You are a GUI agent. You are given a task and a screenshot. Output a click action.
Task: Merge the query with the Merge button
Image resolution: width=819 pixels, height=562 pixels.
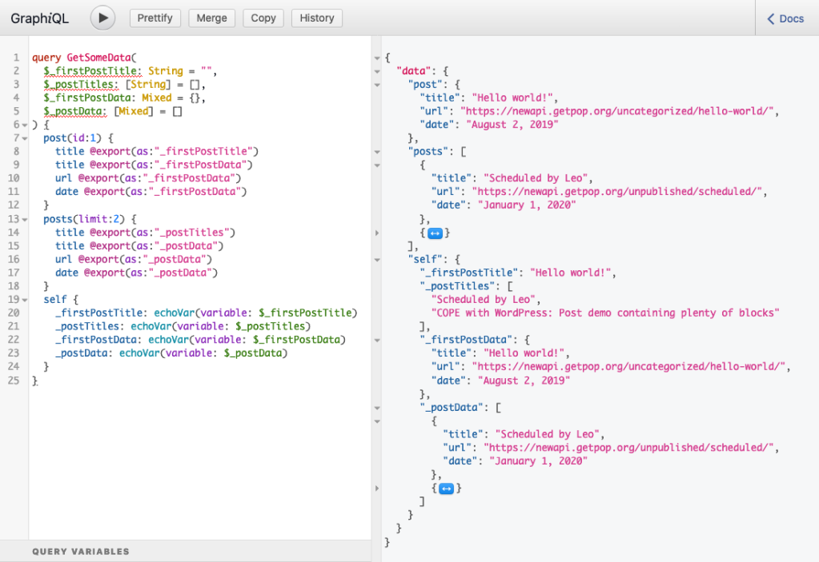point(211,18)
